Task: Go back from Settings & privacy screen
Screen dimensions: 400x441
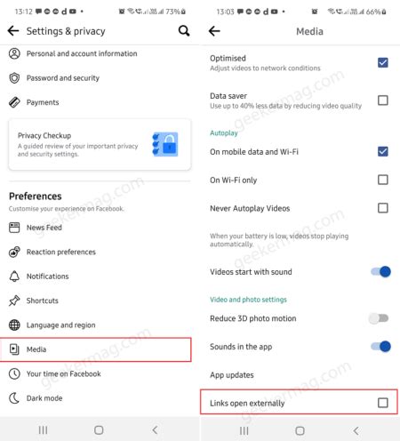Action: [x=13, y=30]
